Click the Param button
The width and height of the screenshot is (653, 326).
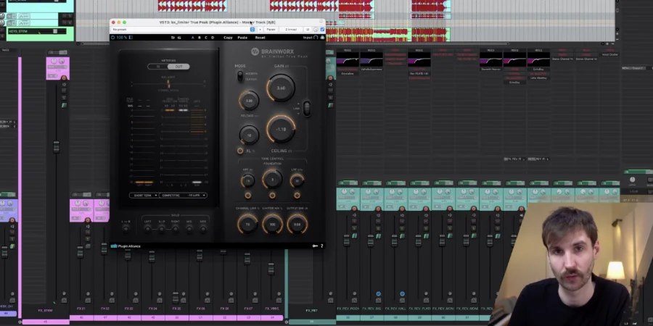tap(271, 30)
